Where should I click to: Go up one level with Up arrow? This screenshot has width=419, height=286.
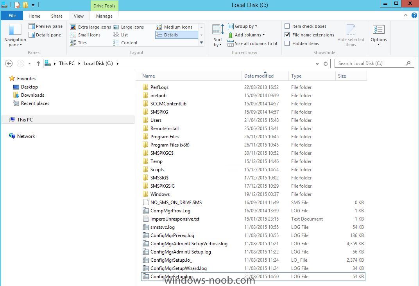38,63
